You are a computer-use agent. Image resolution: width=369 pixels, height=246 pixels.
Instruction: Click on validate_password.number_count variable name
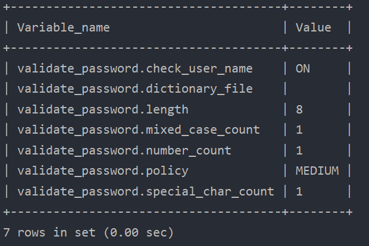(124, 150)
